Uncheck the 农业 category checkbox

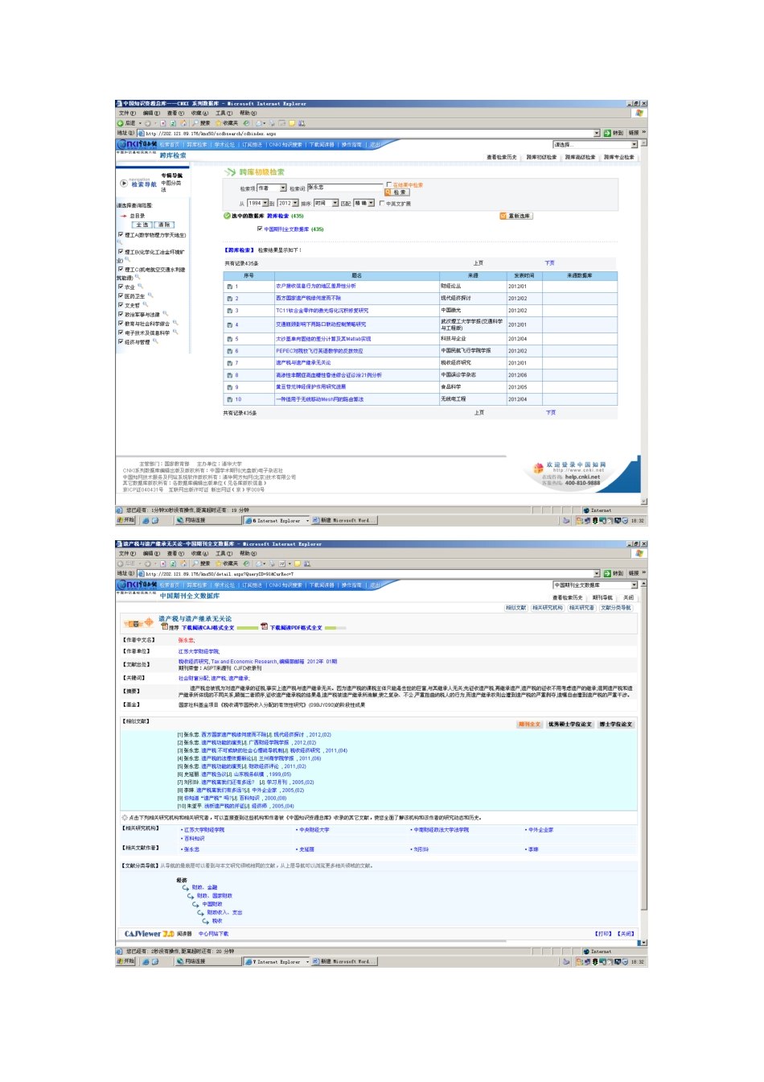tap(121, 287)
